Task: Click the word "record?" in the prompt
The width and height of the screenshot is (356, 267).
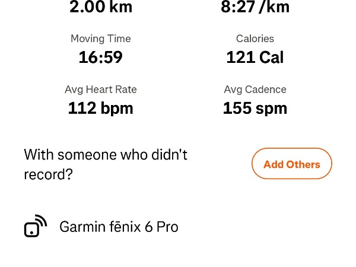Action: (x=48, y=175)
